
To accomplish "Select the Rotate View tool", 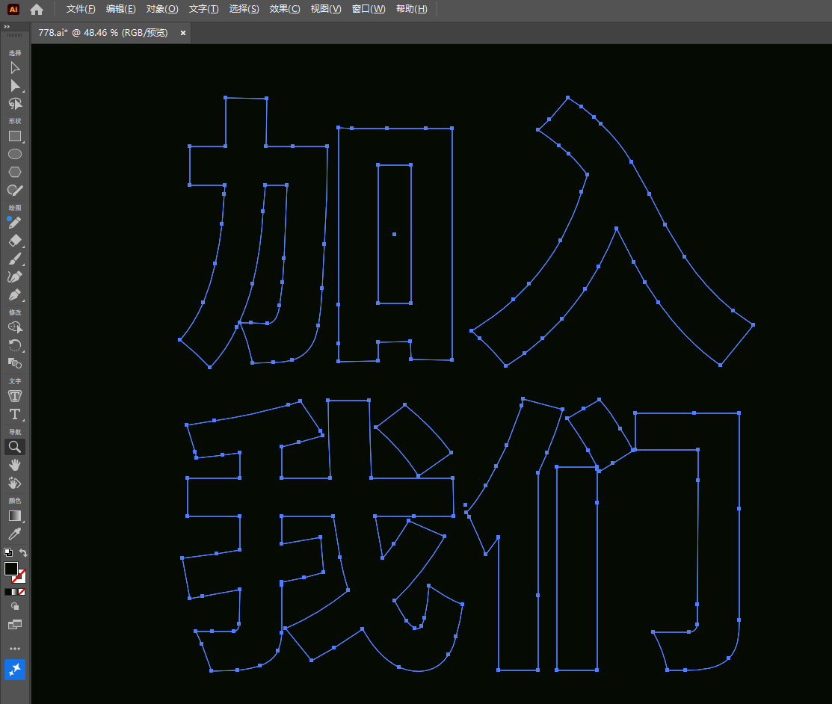I will (15, 484).
